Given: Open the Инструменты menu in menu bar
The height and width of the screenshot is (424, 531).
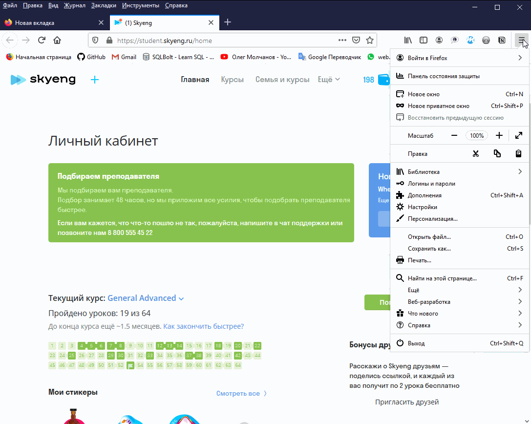Looking at the screenshot, I should [141, 5].
